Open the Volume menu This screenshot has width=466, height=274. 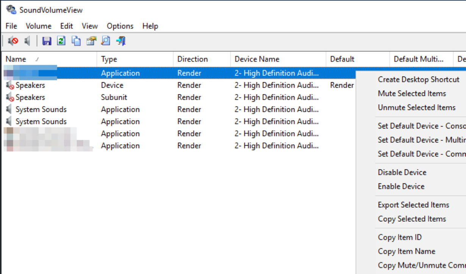[38, 26]
